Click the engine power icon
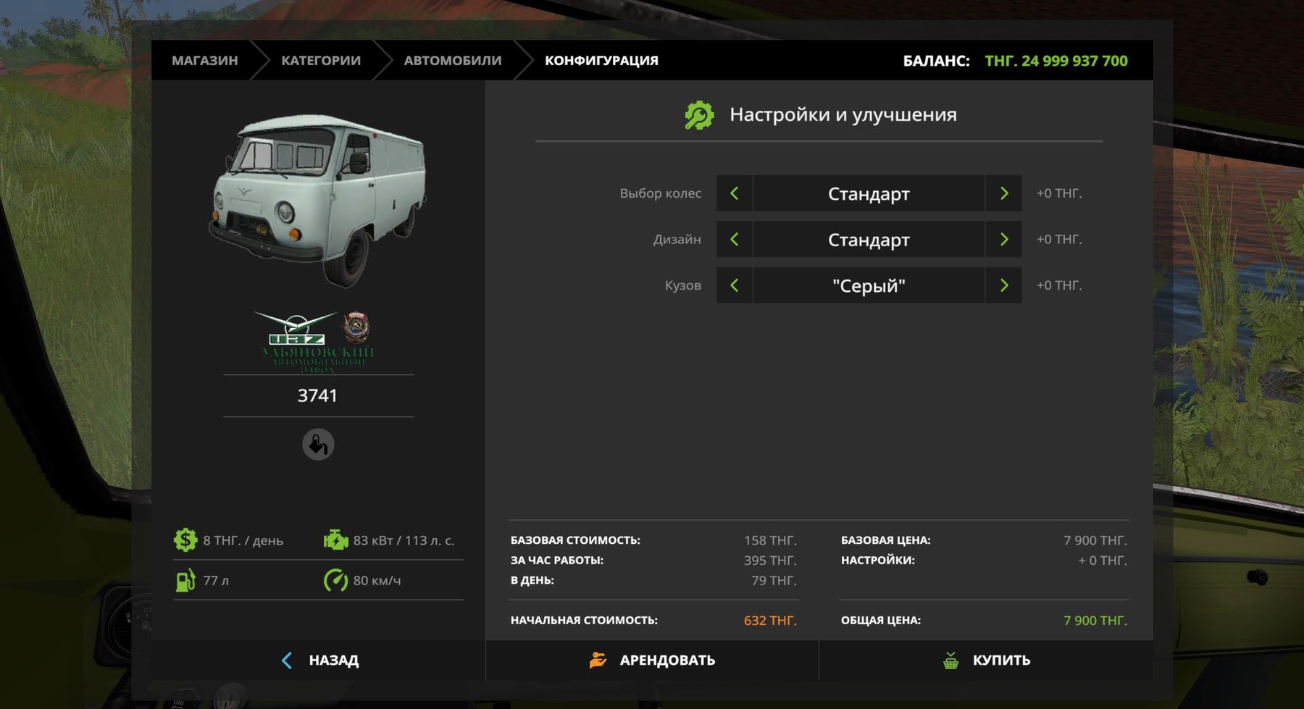Image resolution: width=1304 pixels, height=709 pixels. (335, 540)
